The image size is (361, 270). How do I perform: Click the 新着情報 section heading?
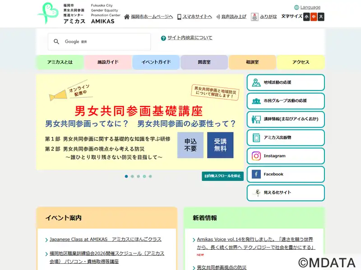tap(205, 218)
